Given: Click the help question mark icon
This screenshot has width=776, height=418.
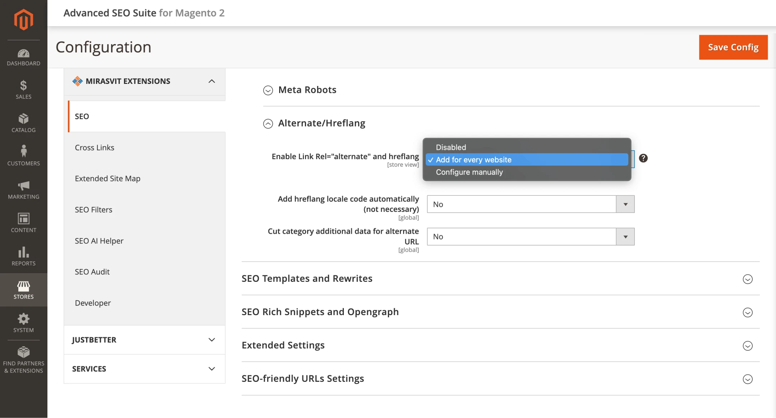Looking at the screenshot, I should coord(643,158).
